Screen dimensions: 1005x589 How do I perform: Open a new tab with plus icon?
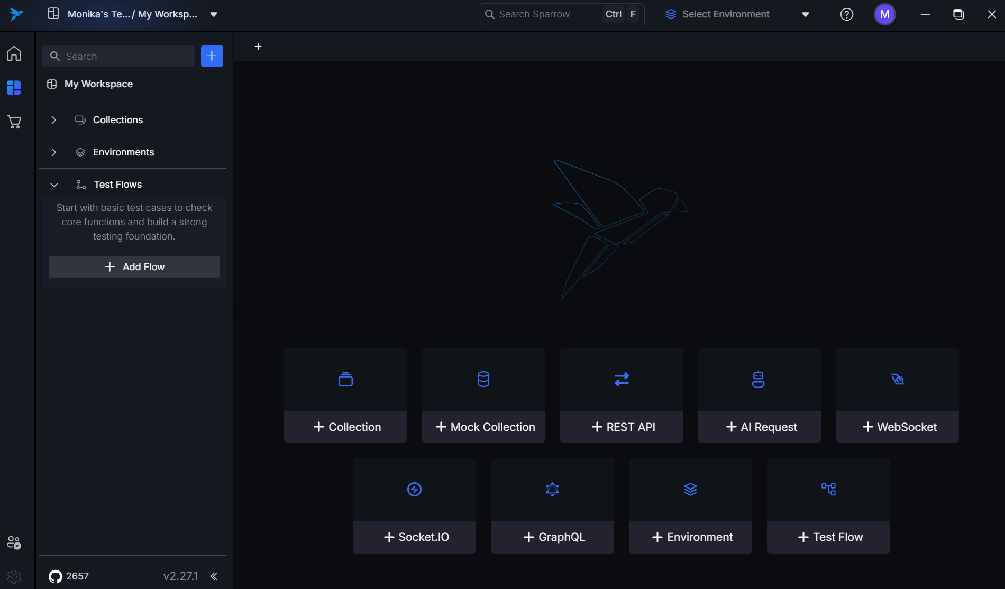point(258,47)
